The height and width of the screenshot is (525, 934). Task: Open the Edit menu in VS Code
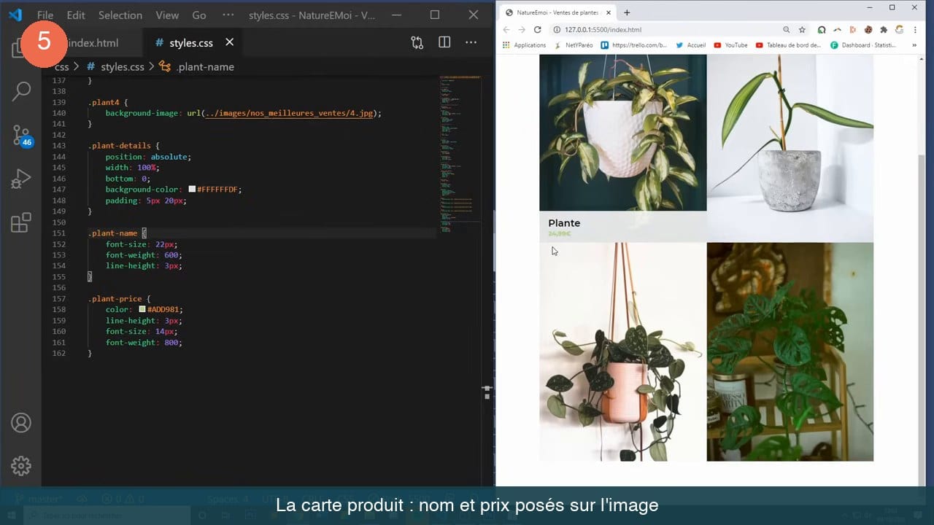pos(76,15)
